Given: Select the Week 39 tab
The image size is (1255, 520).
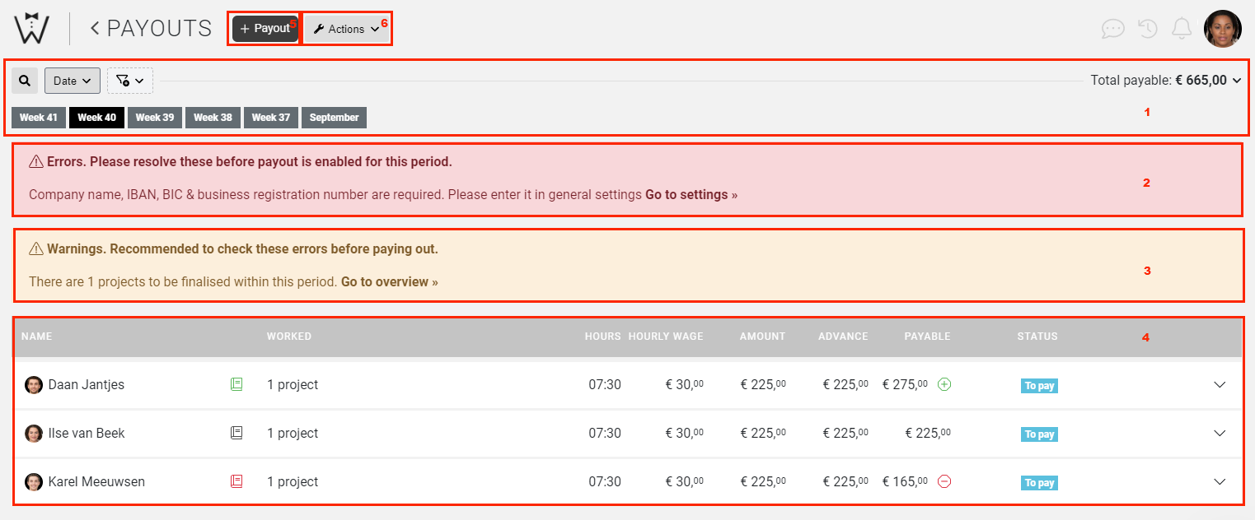Looking at the screenshot, I should 155,118.
